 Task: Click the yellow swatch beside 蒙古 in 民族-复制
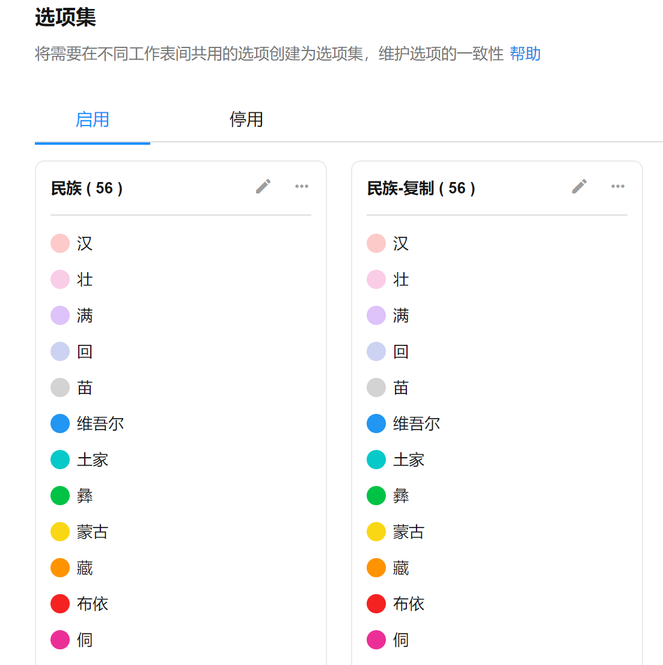(x=376, y=532)
